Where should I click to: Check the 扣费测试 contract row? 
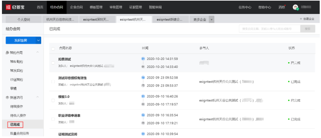[x=53, y=63]
